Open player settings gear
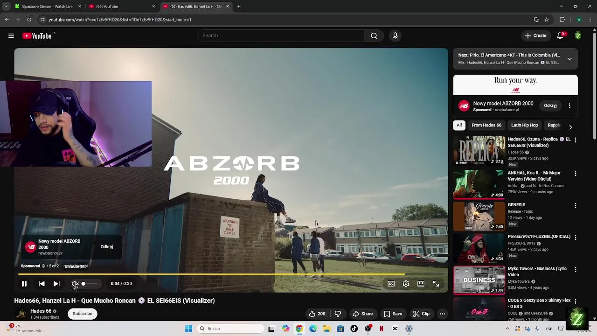 coord(406,284)
